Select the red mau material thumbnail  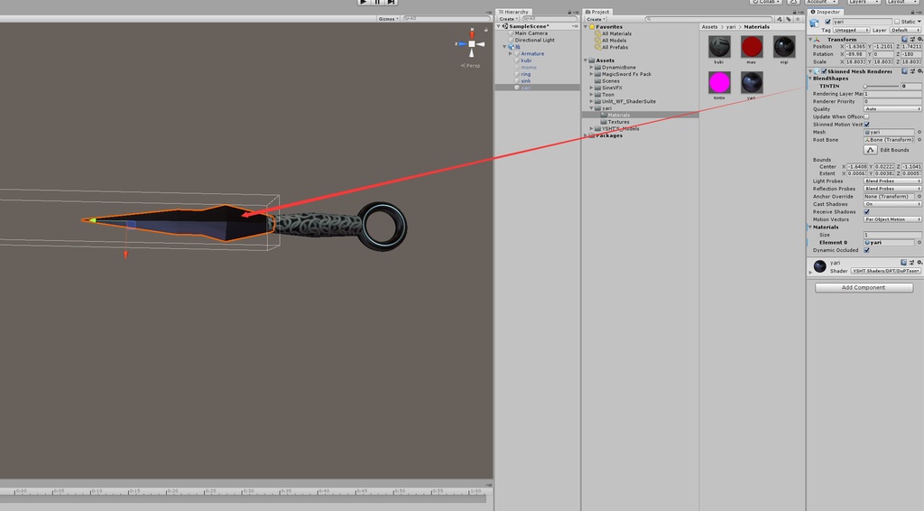tap(752, 47)
